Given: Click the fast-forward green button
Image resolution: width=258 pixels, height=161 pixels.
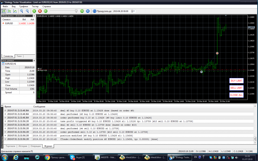Looking at the screenshot, I should [x=82, y=11].
